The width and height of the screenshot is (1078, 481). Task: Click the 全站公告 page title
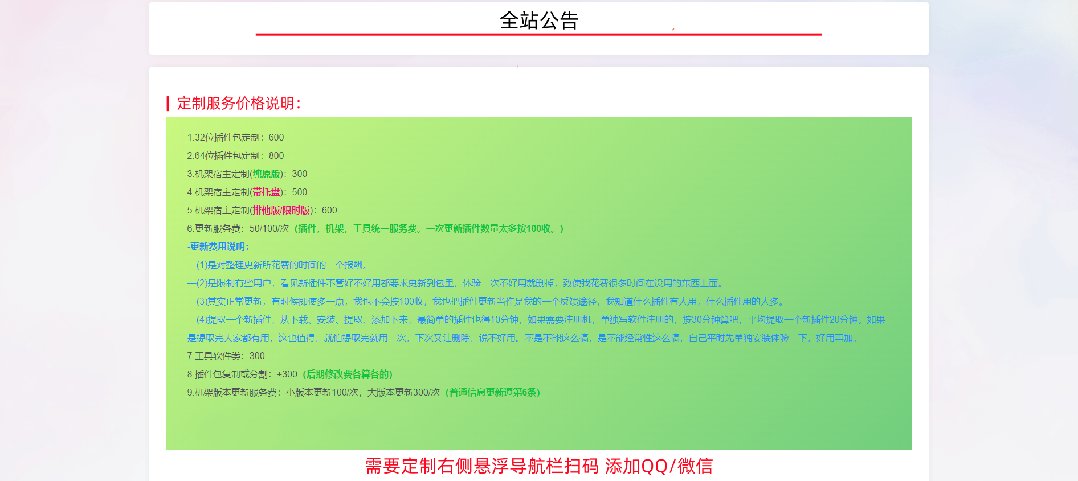coord(538,21)
